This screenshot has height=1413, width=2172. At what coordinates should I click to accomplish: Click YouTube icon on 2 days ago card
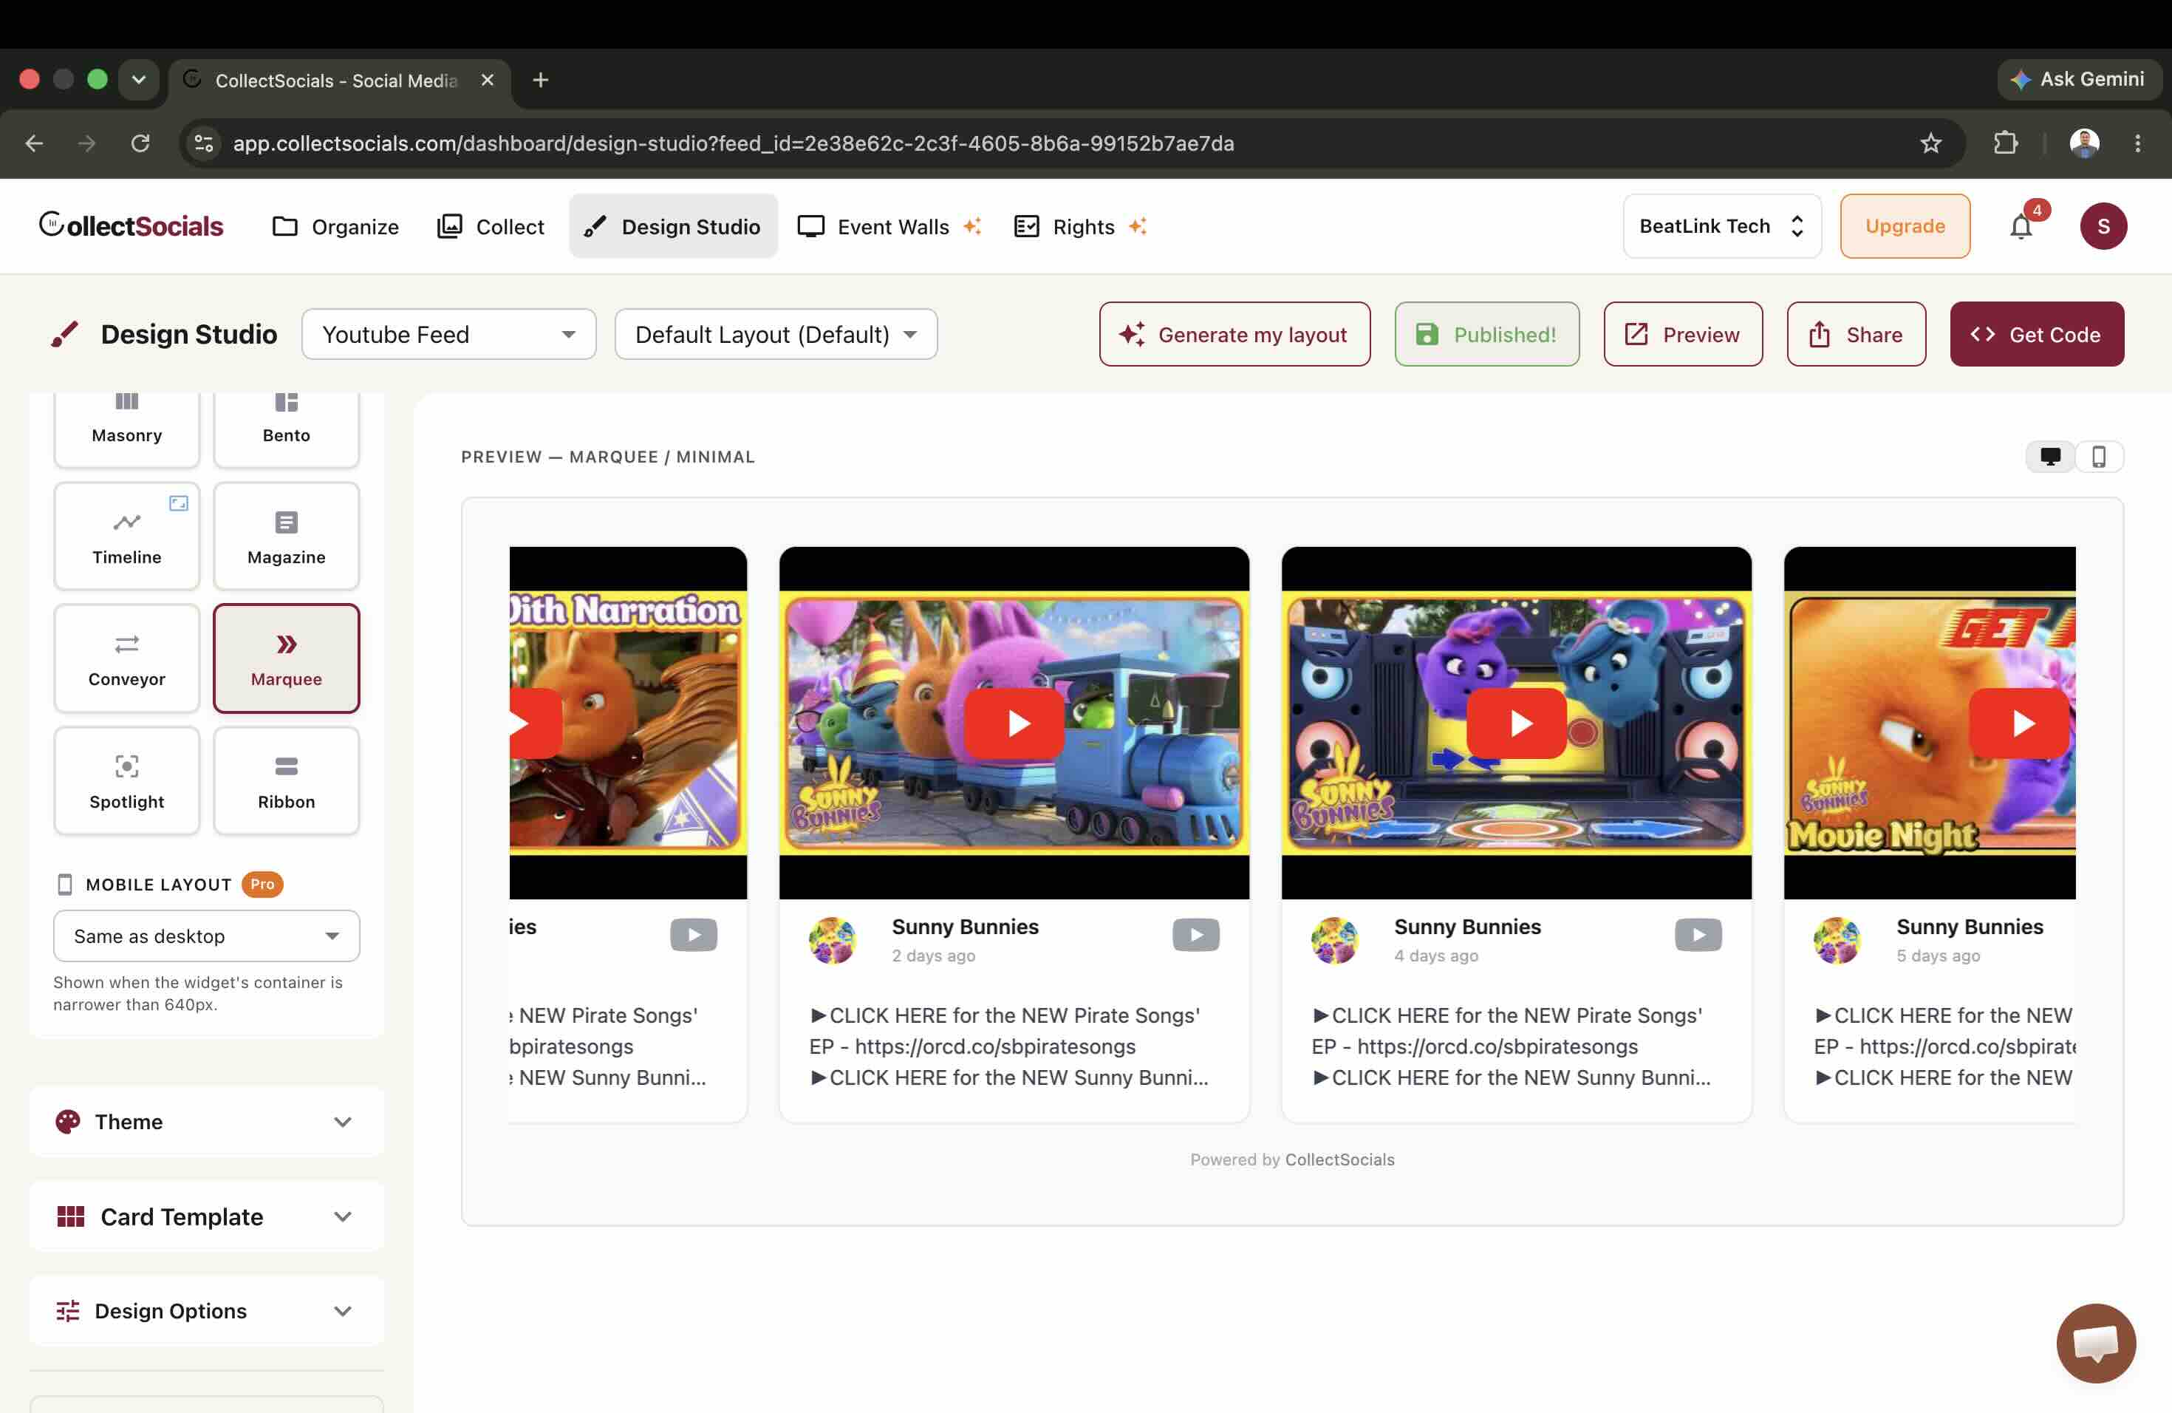pyautogui.click(x=1195, y=935)
